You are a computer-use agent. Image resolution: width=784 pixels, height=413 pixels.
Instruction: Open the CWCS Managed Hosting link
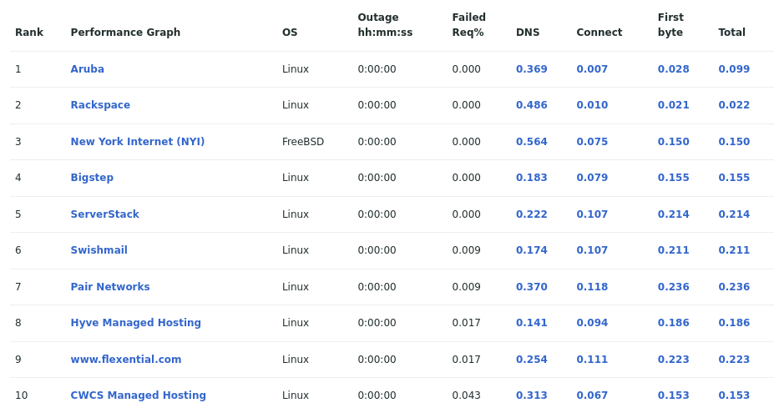(x=138, y=395)
